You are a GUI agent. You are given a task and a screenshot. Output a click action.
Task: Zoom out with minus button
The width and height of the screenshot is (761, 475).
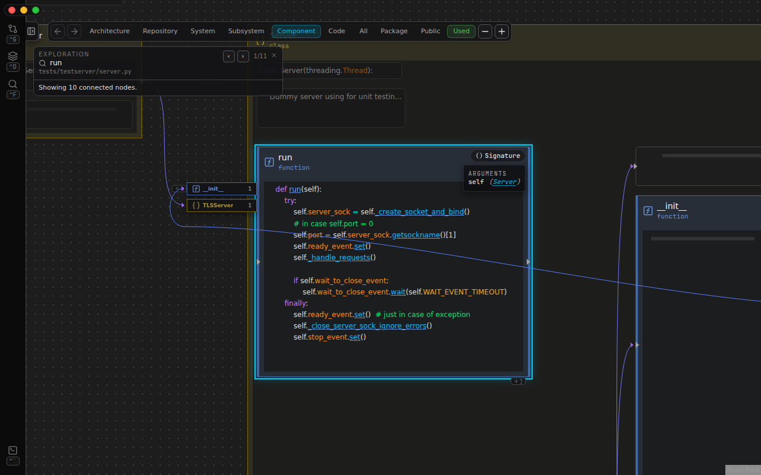point(485,31)
